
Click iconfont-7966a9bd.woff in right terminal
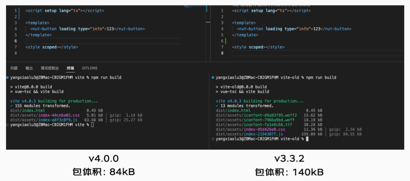click(x=269, y=120)
